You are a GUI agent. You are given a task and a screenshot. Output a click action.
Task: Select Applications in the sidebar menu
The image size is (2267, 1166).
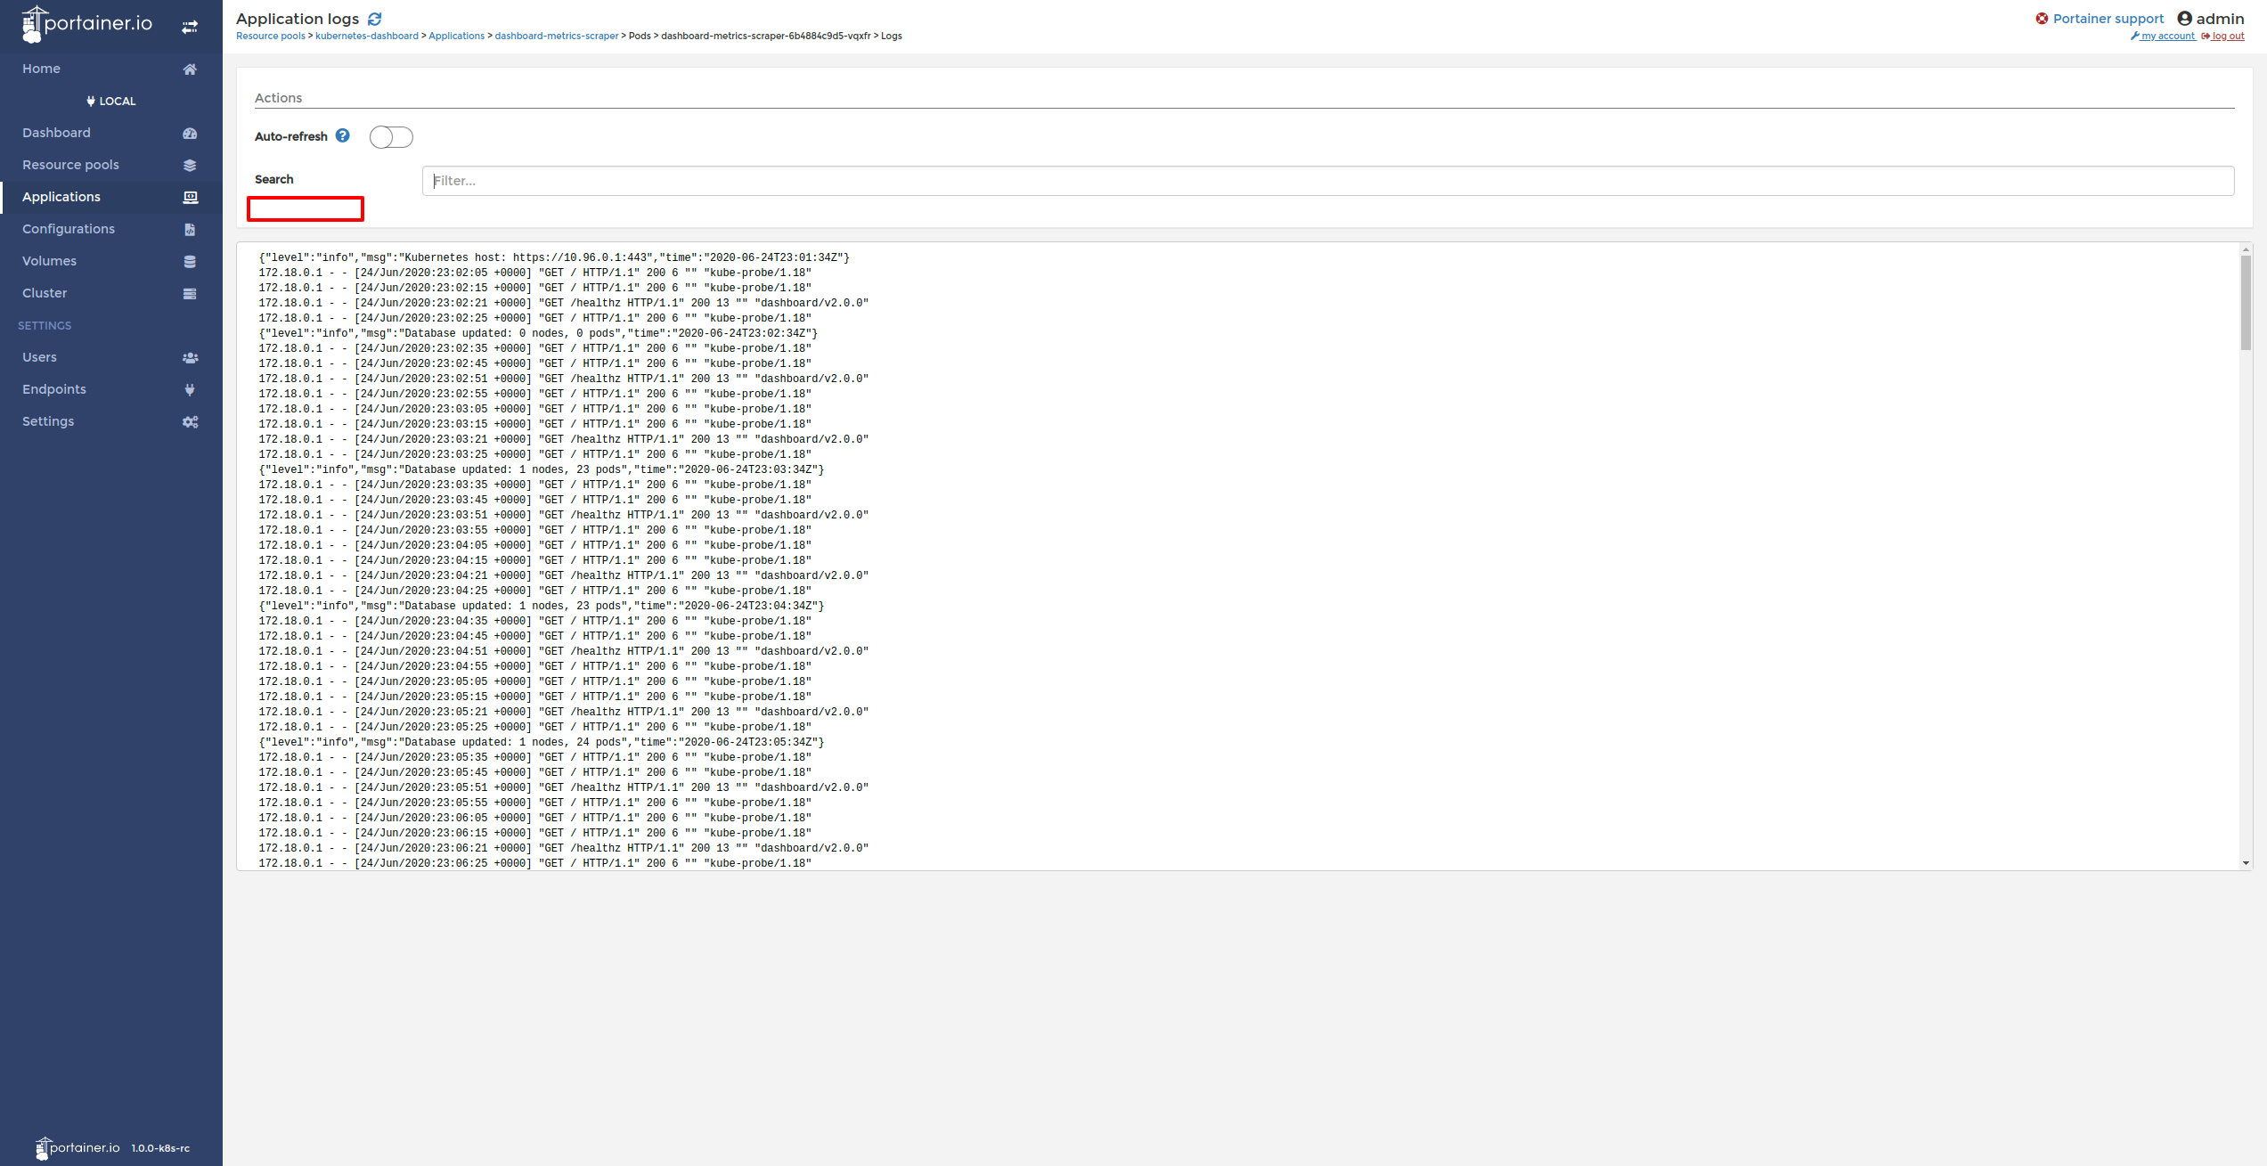pyautogui.click(x=61, y=197)
